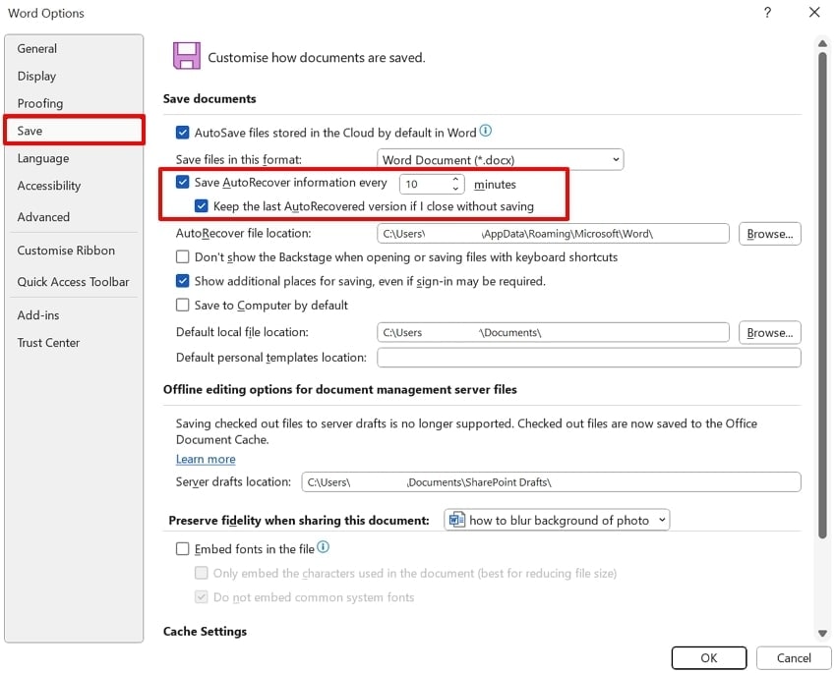
Task: Increase AutoRecover minutes with up arrow
Action: [455, 179]
